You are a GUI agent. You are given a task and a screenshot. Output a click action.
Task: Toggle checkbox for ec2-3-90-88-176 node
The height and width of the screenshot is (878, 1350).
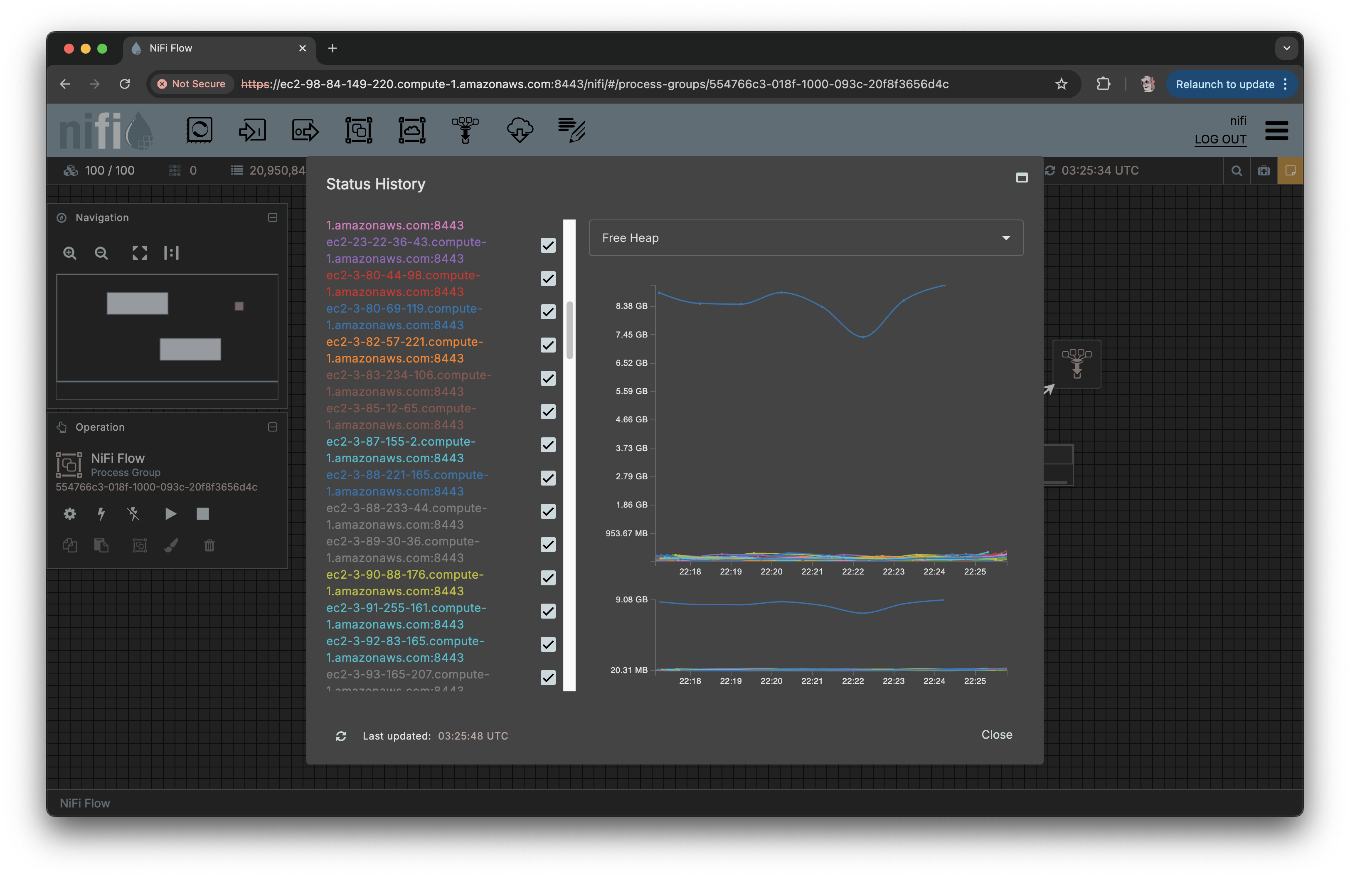(548, 578)
